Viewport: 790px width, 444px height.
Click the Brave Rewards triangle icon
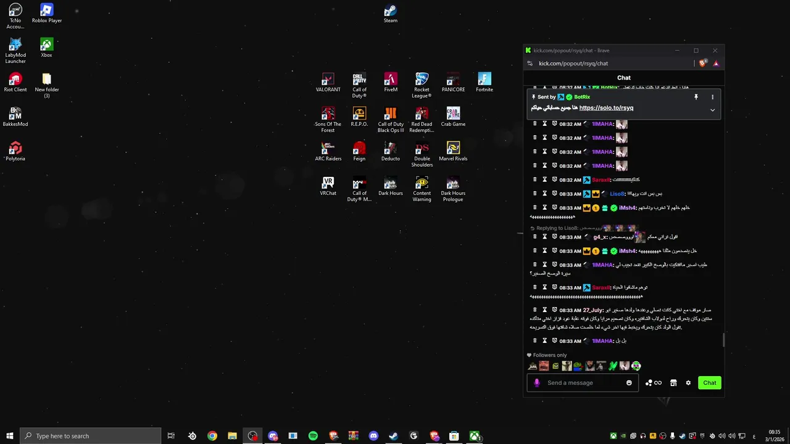[x=715, y=63]
